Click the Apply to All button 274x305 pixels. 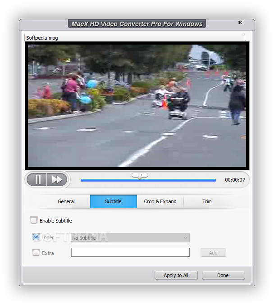coord(176,275)
